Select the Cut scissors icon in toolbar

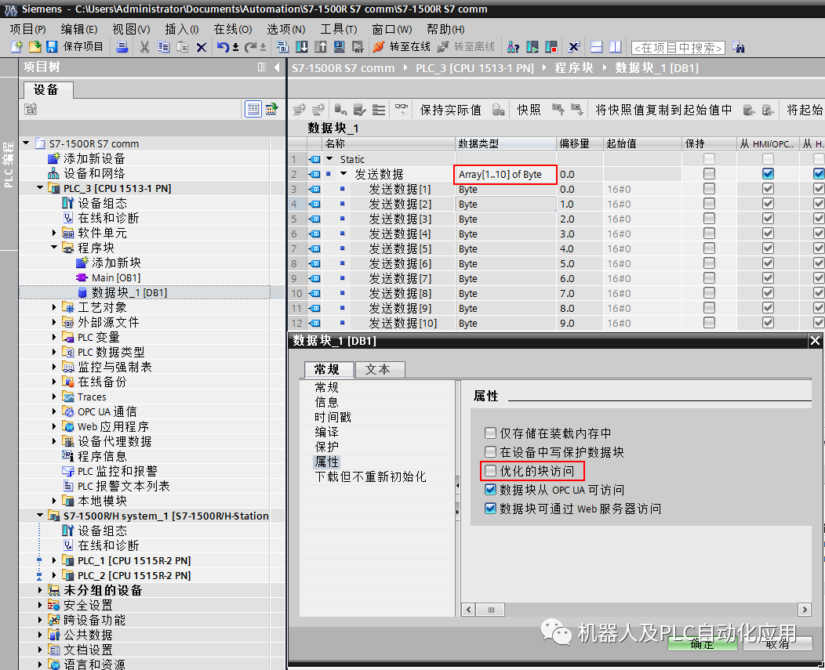(147, 47)
